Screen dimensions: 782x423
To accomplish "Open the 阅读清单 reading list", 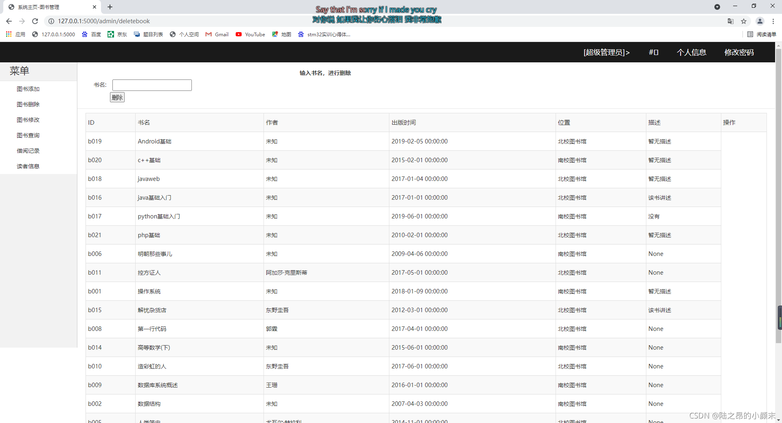I will (x=762, y=35).
